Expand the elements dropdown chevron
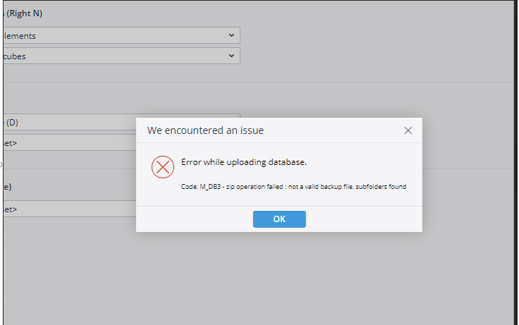Image resolution: width=519 pixels, height=325 pixels. [x=231, y=35]
